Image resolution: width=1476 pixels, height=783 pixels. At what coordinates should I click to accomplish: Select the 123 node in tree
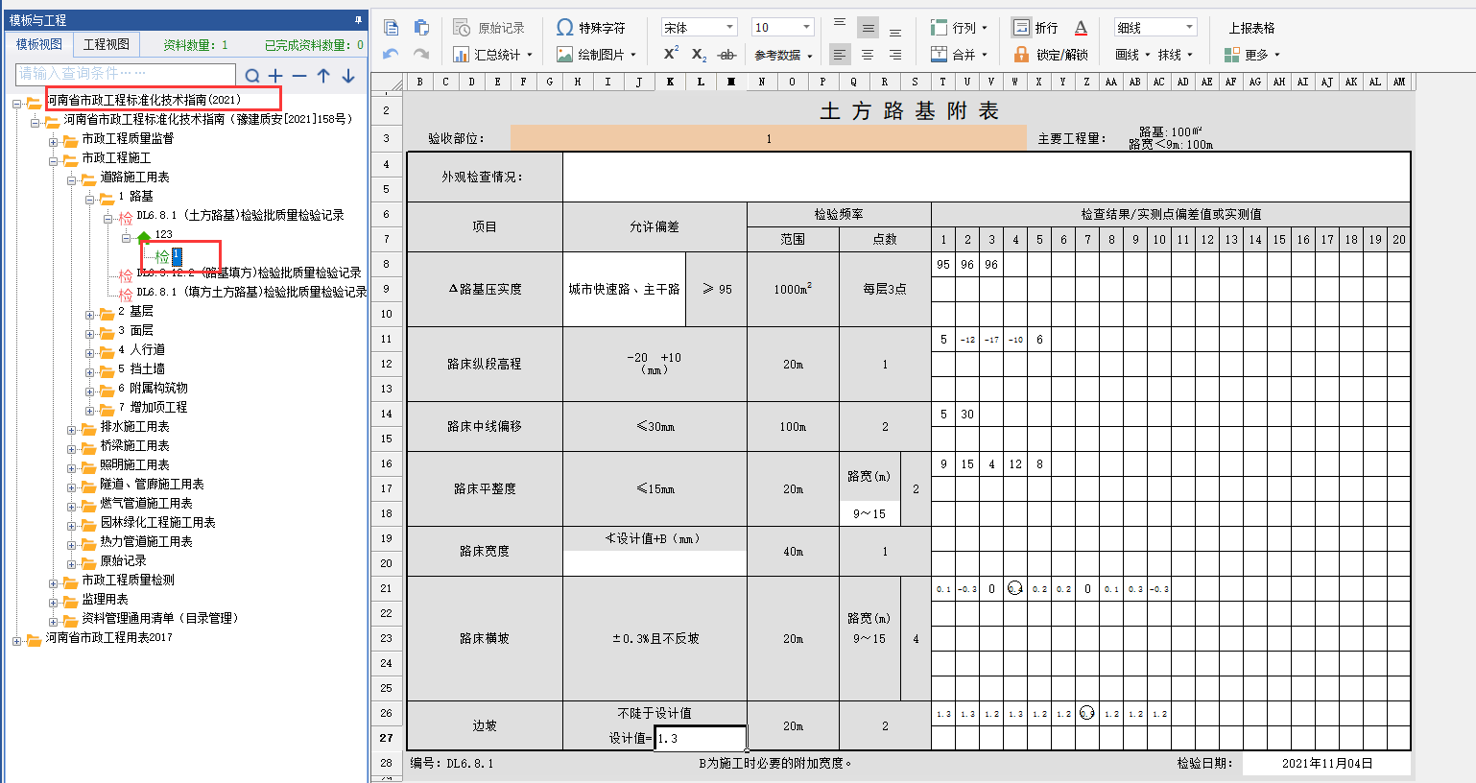pos(164,234)
